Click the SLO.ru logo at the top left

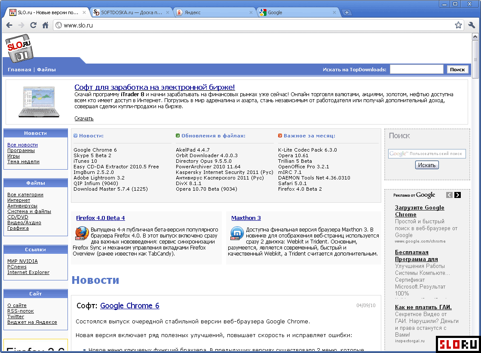pyautogui.click(x=19, y=49)
